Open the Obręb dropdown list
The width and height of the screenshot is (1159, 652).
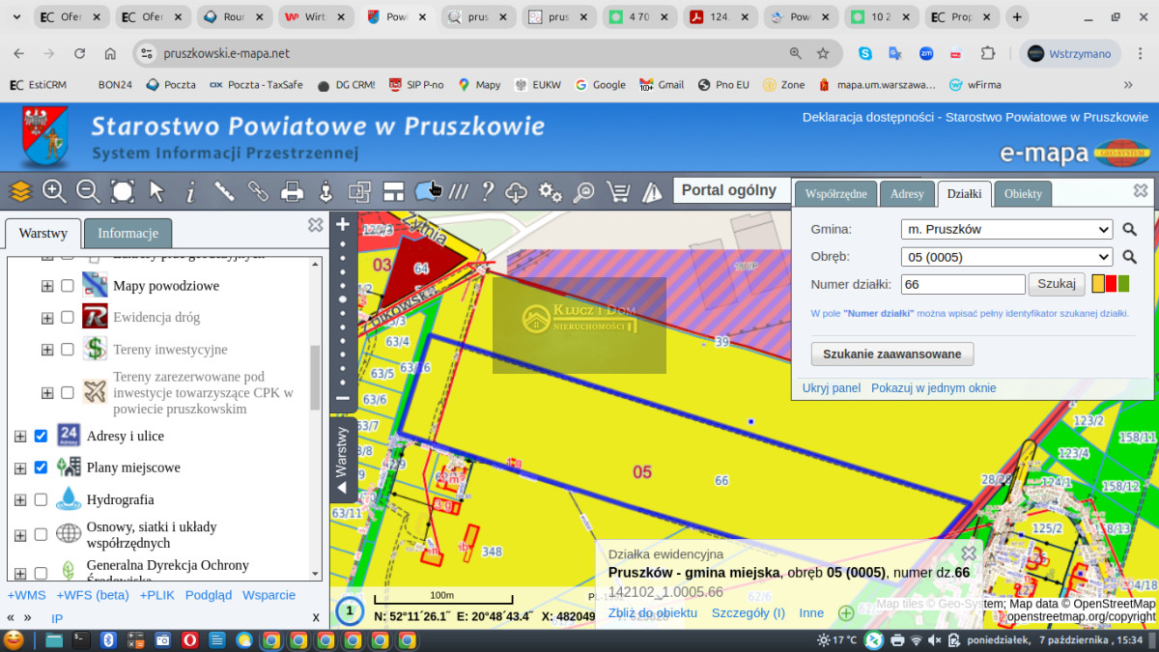point(1006,257)
